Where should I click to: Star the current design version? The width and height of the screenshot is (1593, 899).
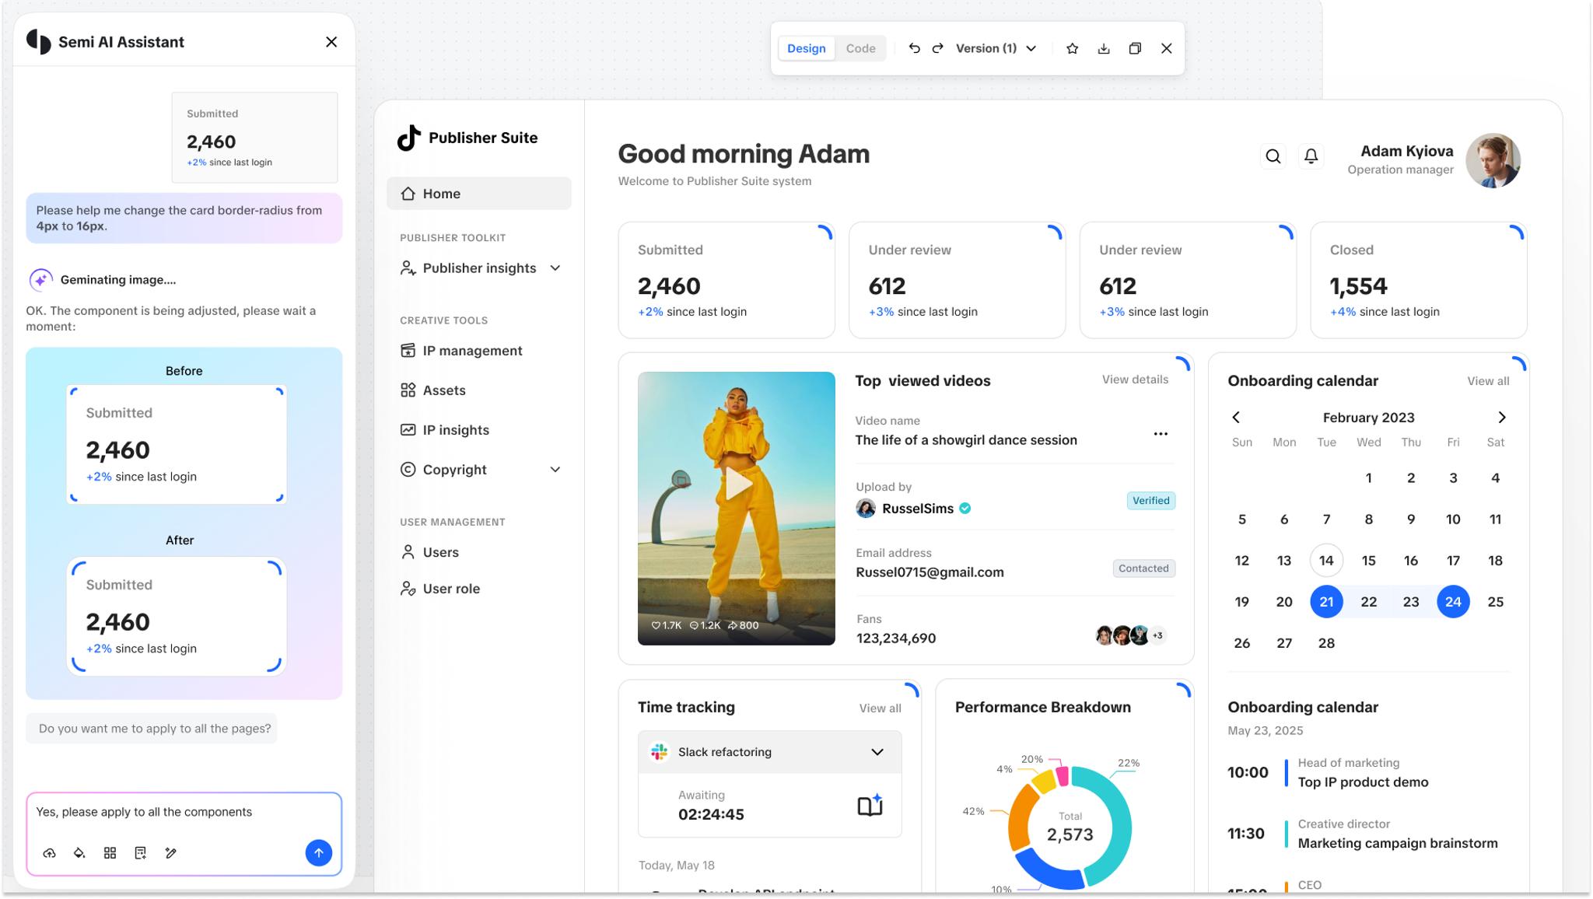[x=1073, y=47]
